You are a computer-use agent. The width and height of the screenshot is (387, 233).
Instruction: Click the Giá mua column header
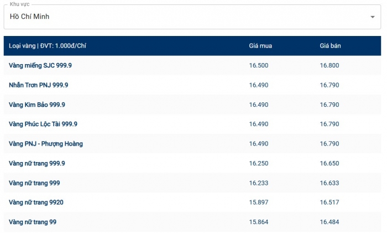coord(260,46)
